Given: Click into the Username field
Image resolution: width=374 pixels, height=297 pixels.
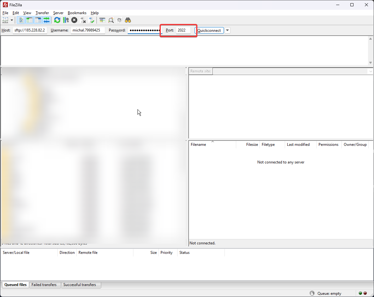Looking at the screenshot, I should point(88,30).
